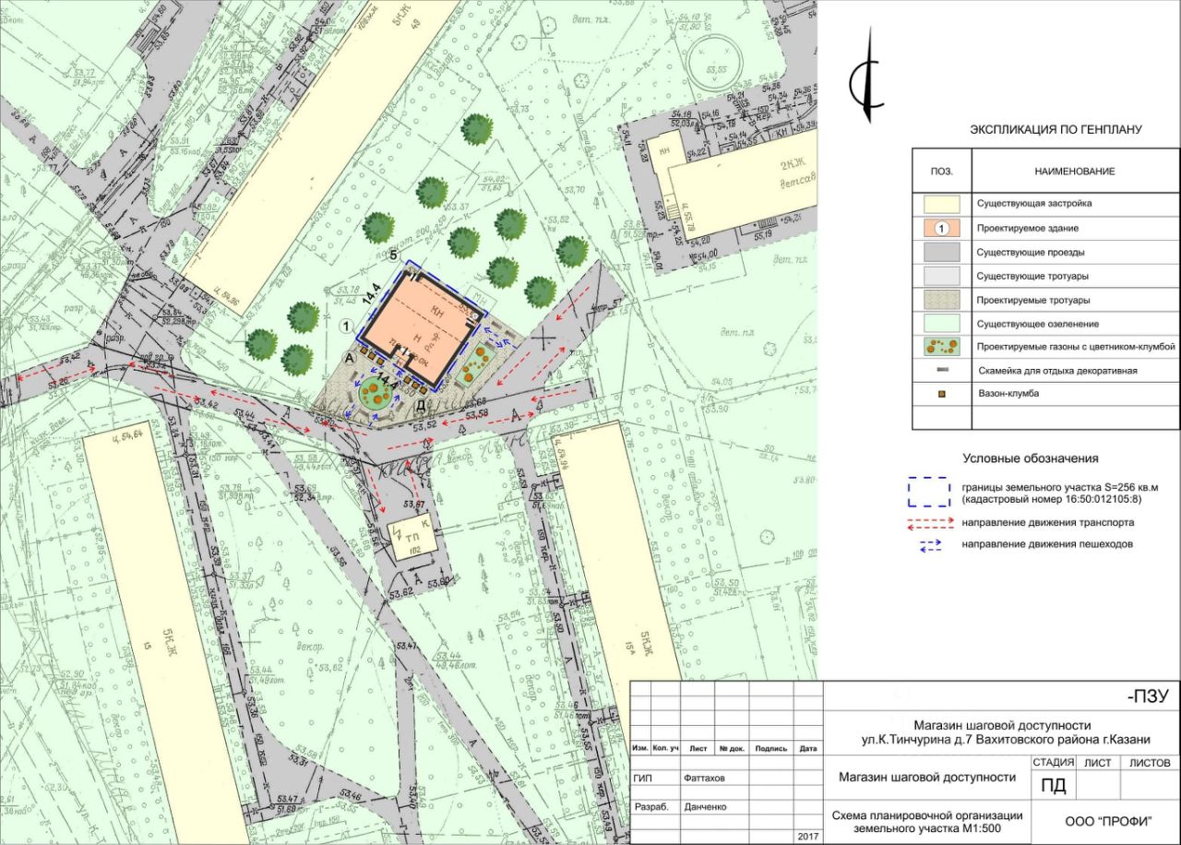This screenshot has height=845, width=1181.
Task: Click the text 'Проектируемые тротуары'
Action: [1035, 299]
